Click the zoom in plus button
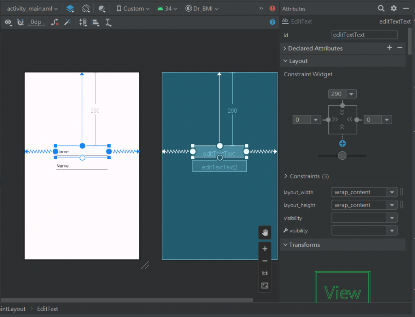 [x=265, y=248]
